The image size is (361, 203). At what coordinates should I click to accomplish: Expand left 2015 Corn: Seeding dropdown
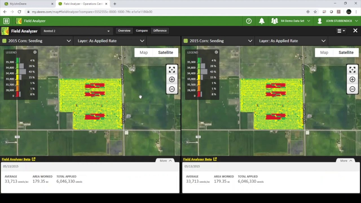[36, 41]
